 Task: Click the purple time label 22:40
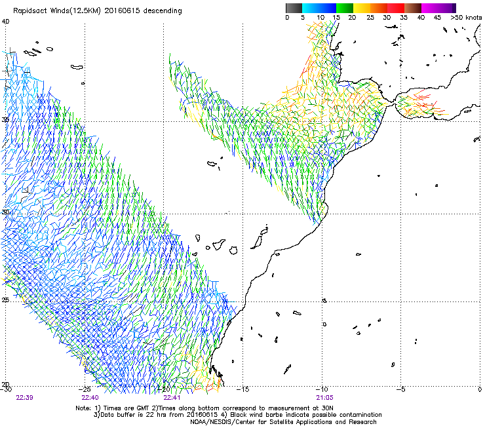point(90,398)
